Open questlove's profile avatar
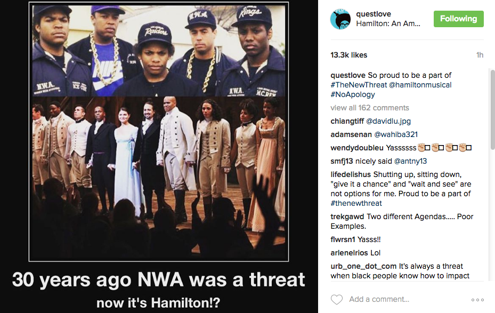Screen dimensions: 495x313 [x=340, y=19]
